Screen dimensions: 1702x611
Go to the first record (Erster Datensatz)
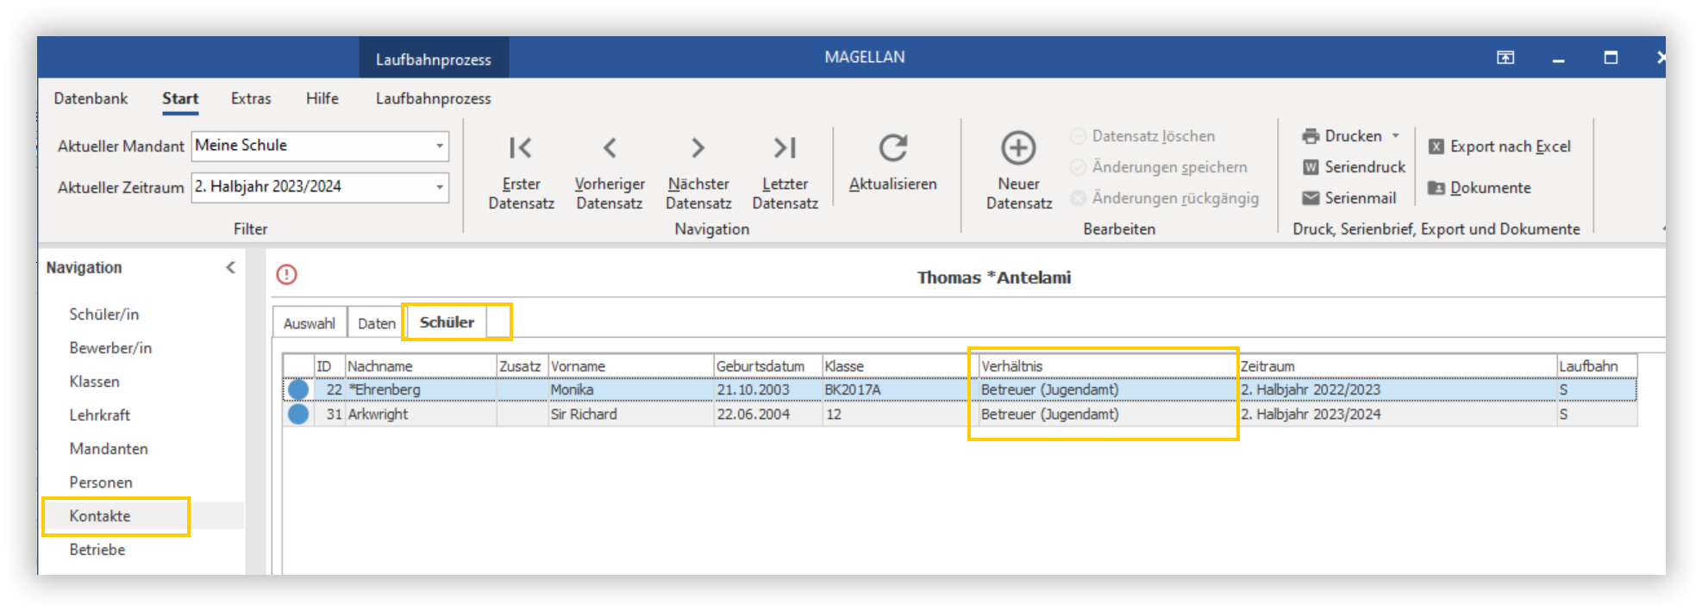coord(521,173)
